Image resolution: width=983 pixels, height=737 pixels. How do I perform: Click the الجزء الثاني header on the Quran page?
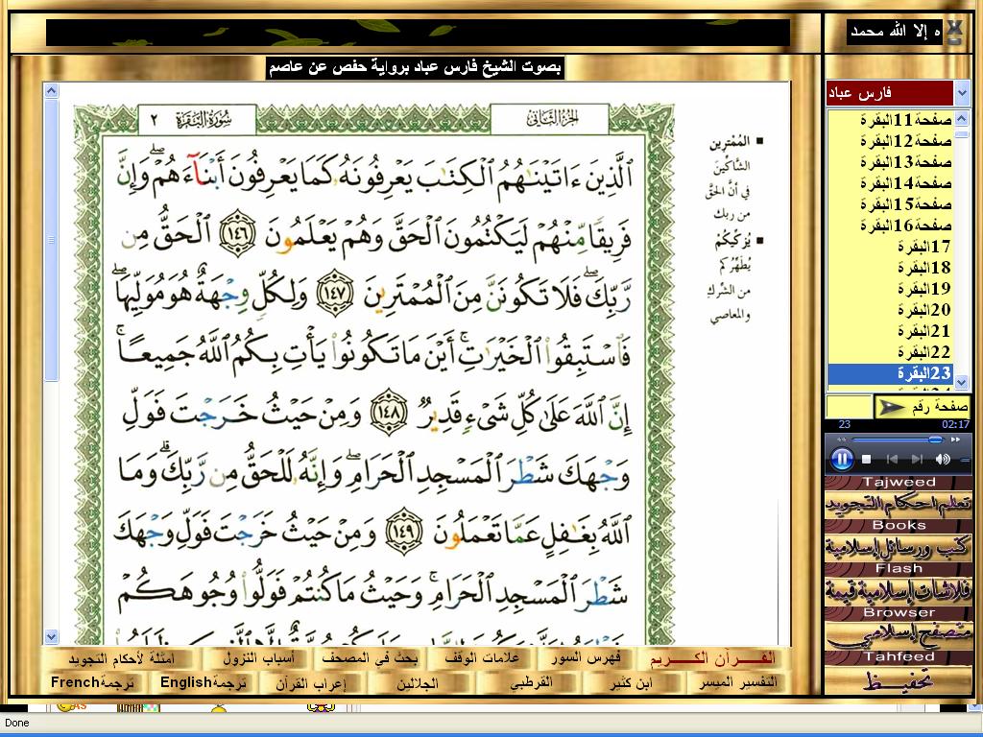click(552, 118)
